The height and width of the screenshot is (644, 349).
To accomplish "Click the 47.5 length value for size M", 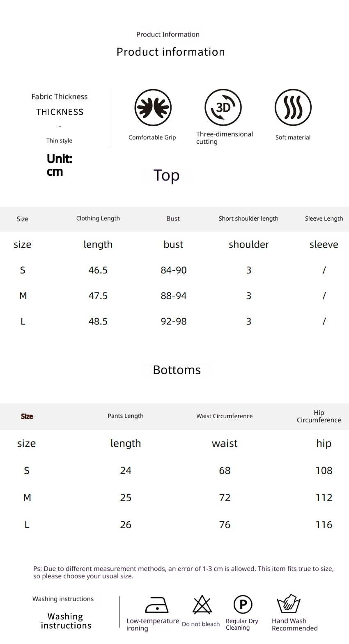I will [x=98, y=296].
